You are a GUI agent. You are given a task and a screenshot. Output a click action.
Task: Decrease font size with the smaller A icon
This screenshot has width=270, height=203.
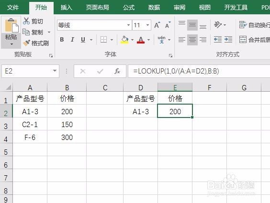(x=168, y=25)
